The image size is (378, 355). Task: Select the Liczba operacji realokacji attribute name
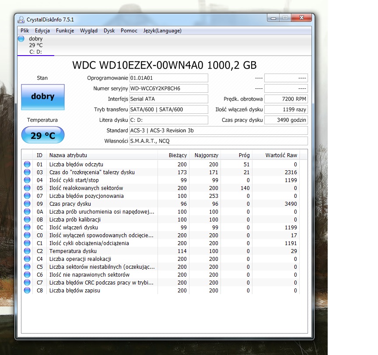[x=80, y=259]
